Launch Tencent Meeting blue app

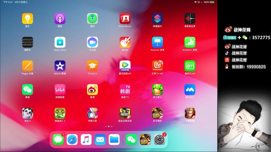[x=190, y=90]
